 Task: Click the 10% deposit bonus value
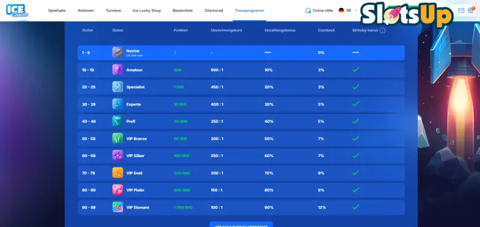point(268,70)
